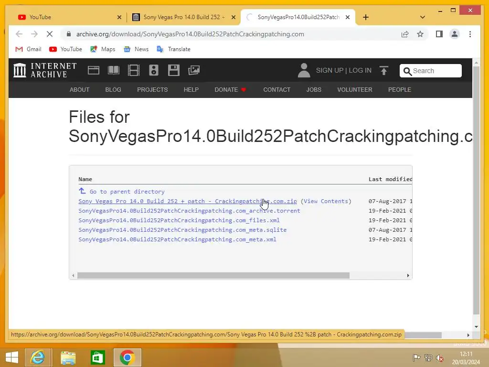489x367 pixels.
Task: Open a new browser tab
Action: point(366,17)
